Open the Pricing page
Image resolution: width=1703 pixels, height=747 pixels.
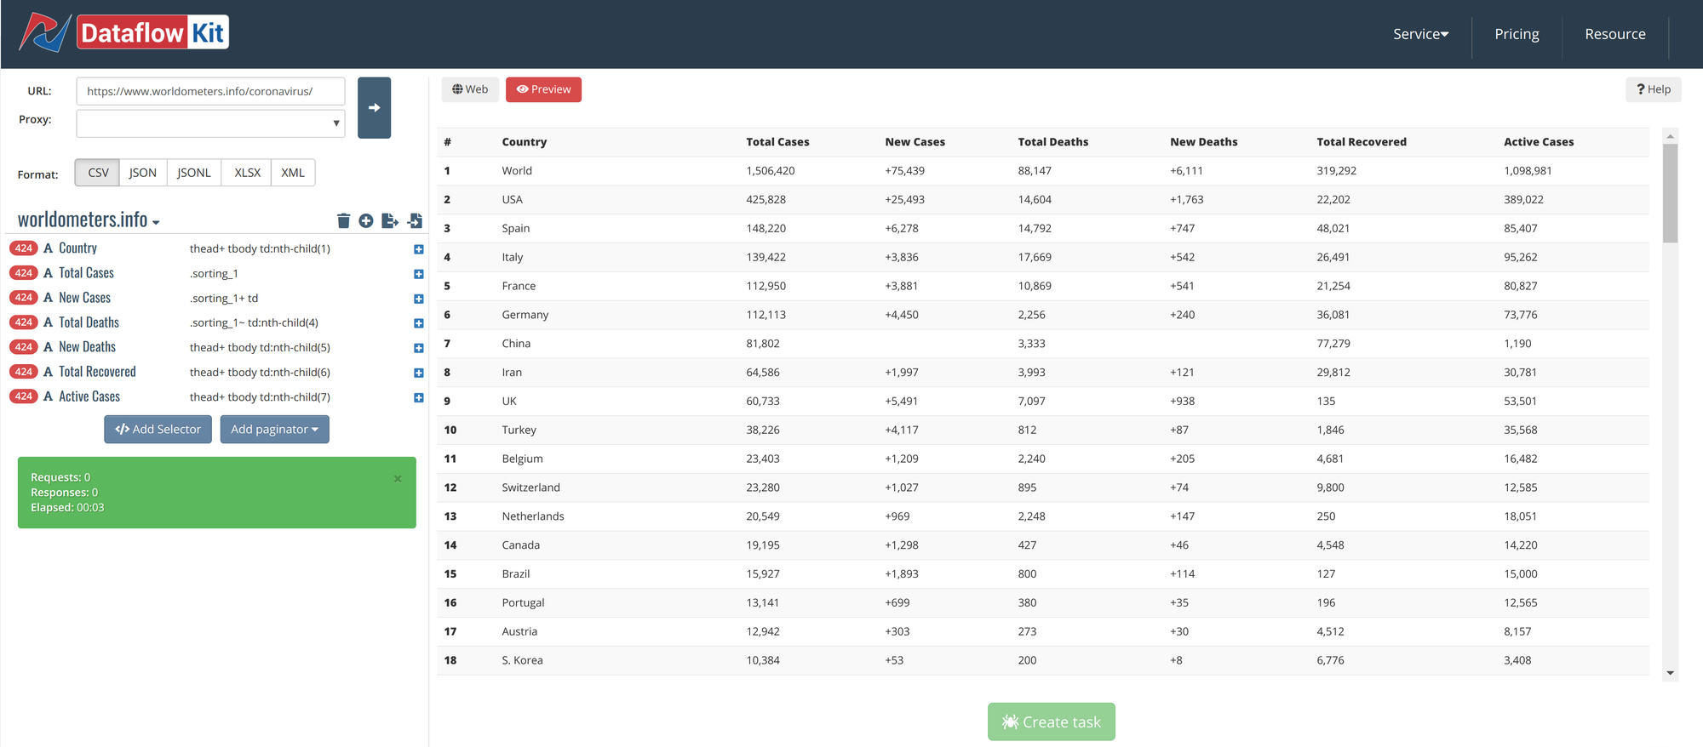[x=1517, y=34]
